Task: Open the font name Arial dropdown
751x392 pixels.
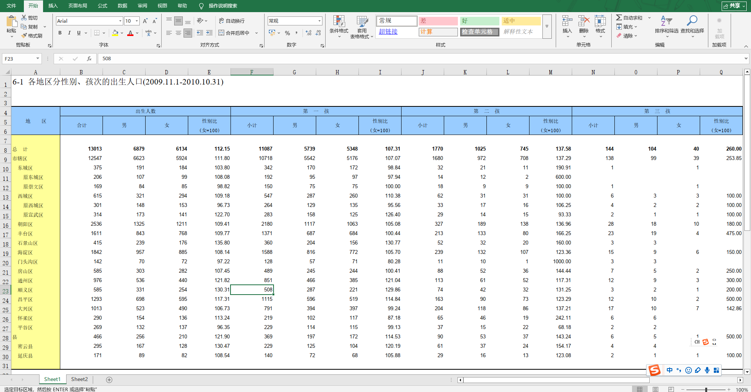Action: point(120,21)
